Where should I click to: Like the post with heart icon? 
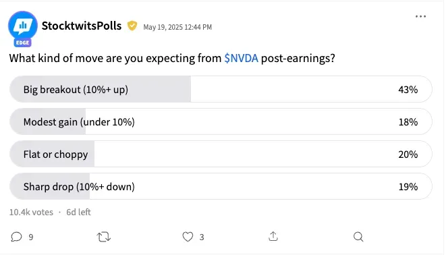(x=188, y=237)
